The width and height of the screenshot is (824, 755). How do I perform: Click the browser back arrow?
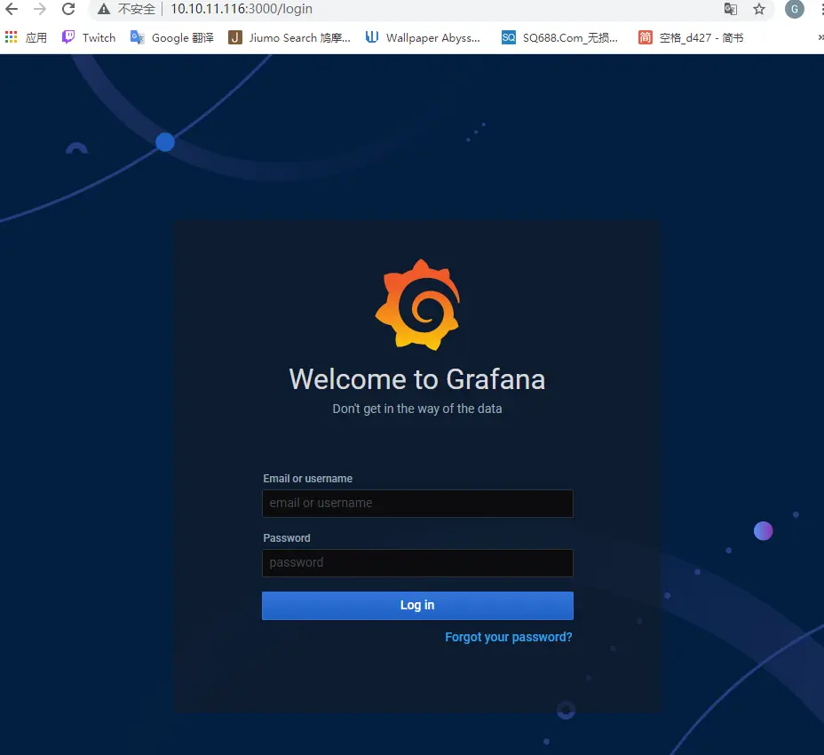12,10
